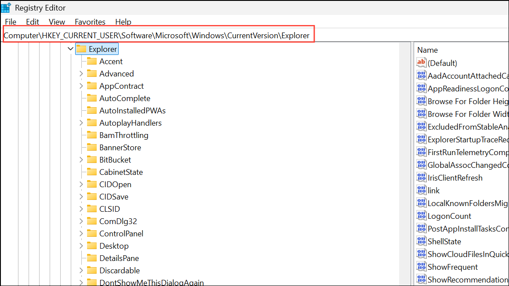Click the folder icon of the selected Explorer key
This screenshot has width=509, height=286.
tap(81, 49)
